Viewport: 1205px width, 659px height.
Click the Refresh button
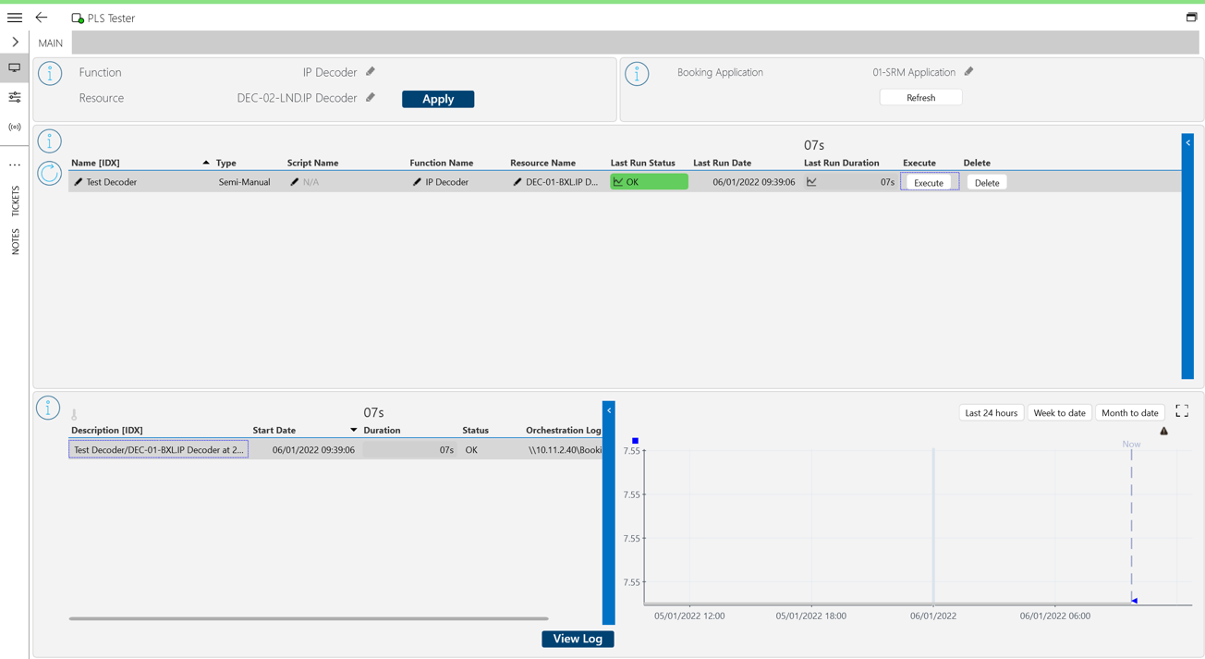click(x=920, y=97)
